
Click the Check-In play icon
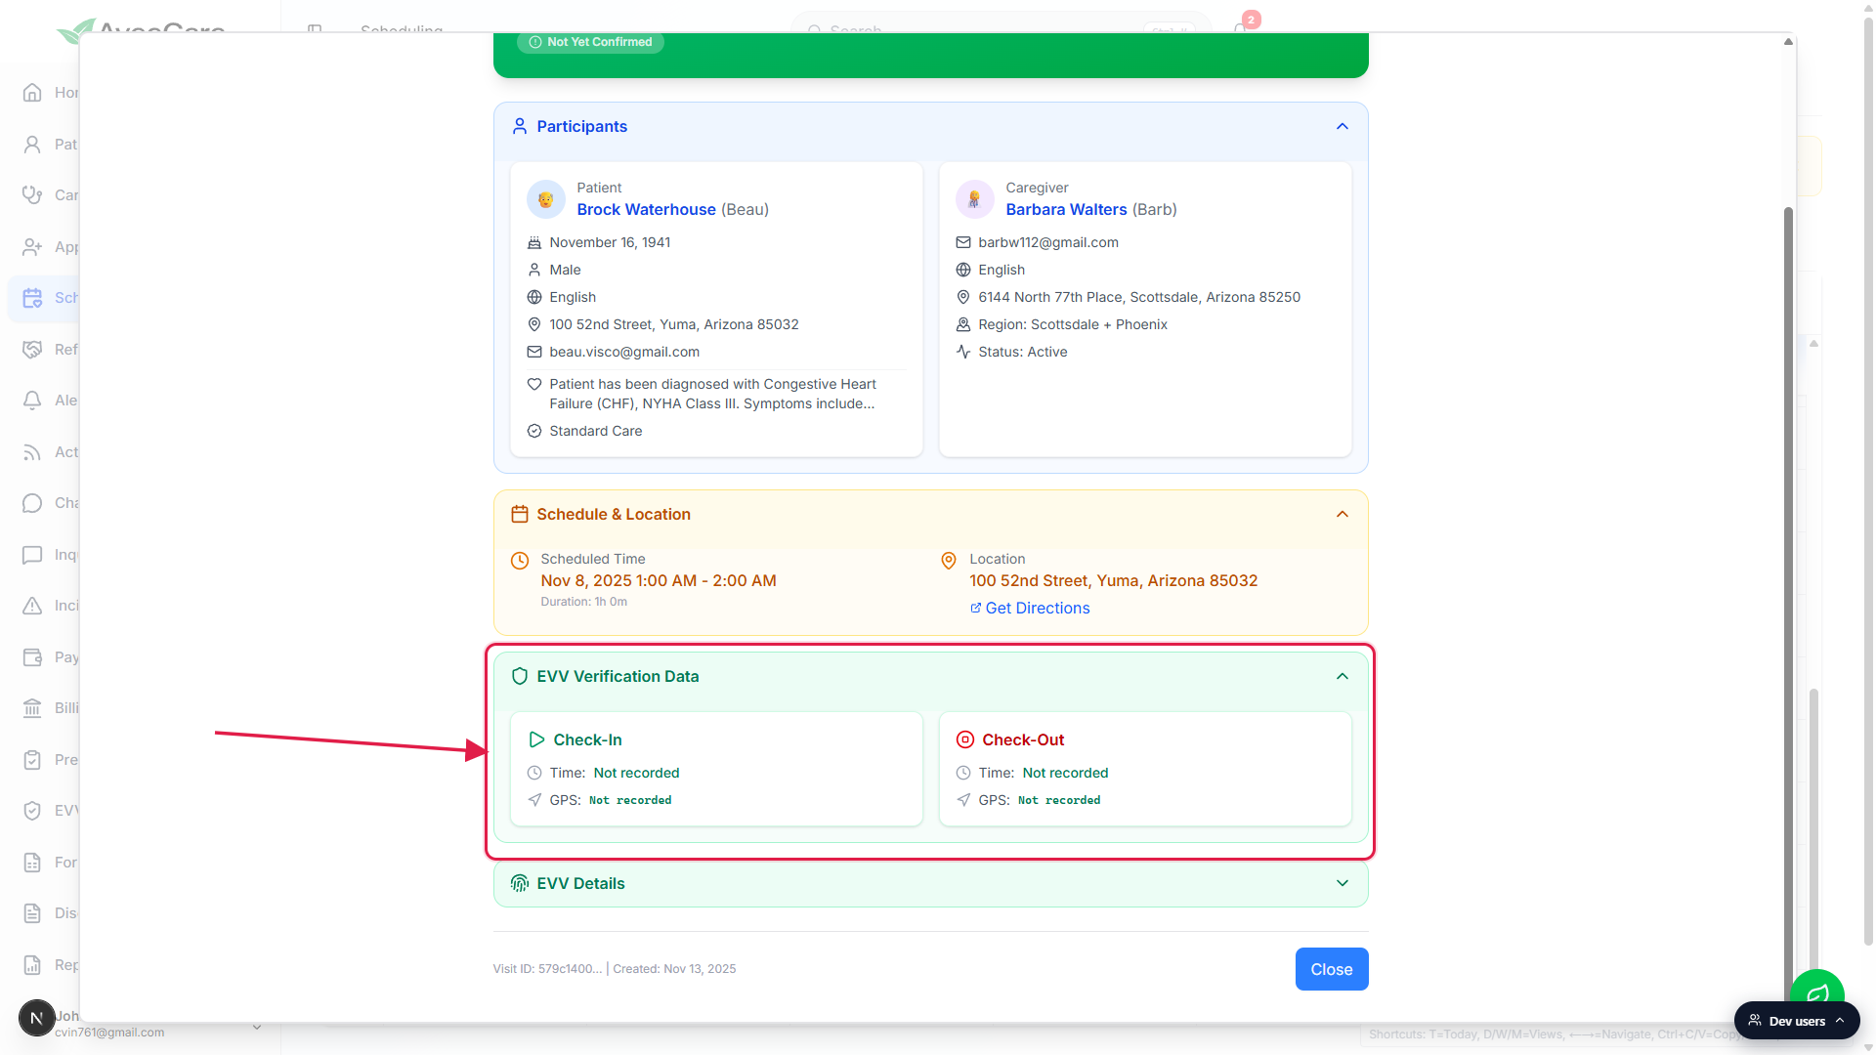pyautogui.click(x=536, y=739)
